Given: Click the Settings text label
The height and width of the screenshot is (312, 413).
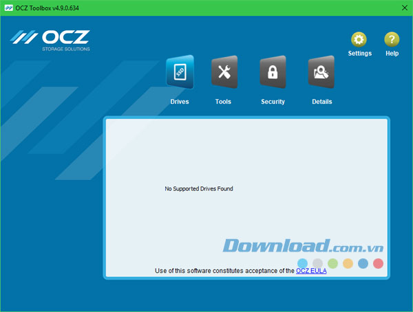Looking at the screenshot, I should 360,54.
